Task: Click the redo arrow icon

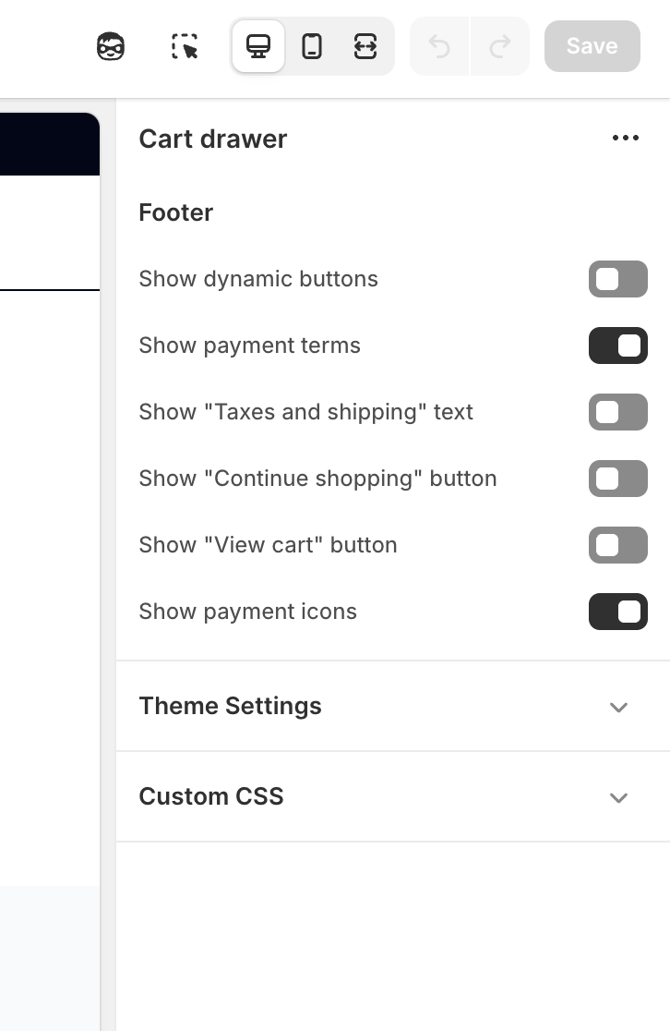Action: pyautogui.click(x=499, y=46)
